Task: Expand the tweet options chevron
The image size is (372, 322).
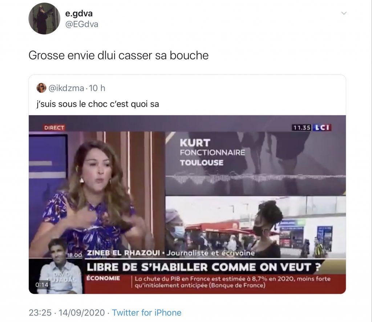Action: click(344, 13)
